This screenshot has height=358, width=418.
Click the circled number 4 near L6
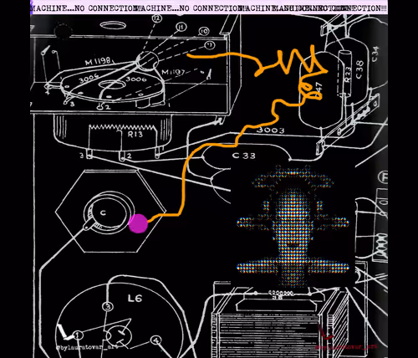point(155,340)
